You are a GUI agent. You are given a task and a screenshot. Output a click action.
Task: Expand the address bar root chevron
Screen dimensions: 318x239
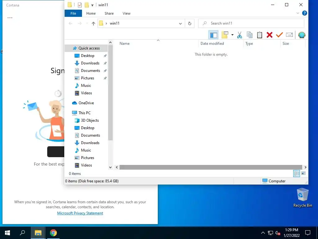tap(106, 23)
